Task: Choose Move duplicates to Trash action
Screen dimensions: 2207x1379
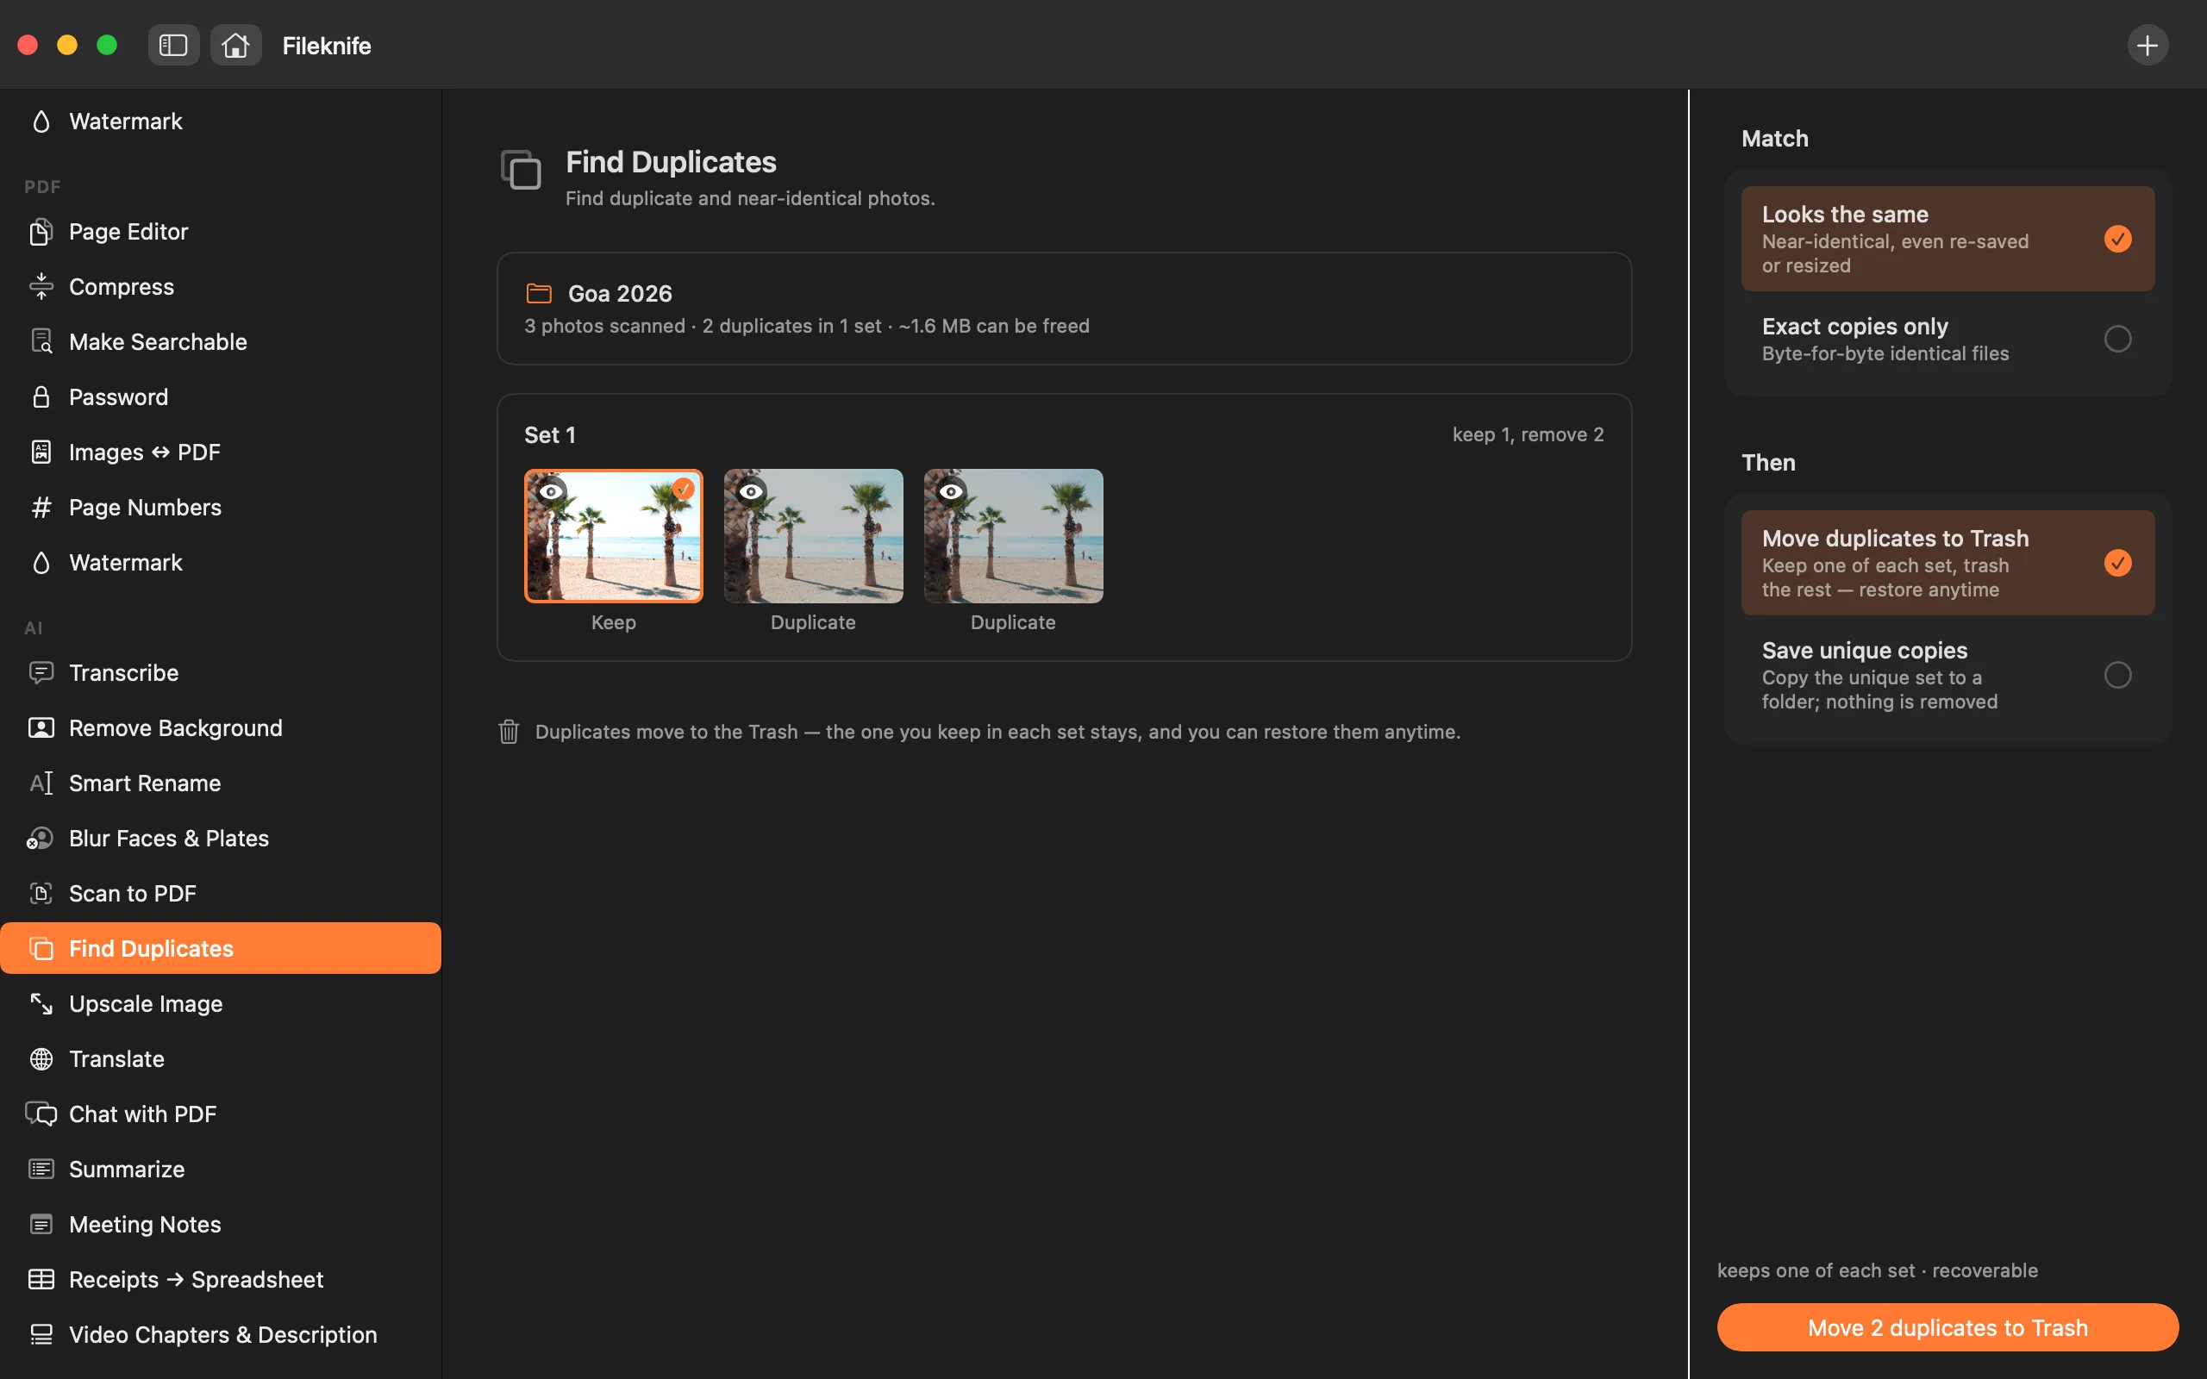Action: click(x=1948, y=563)
